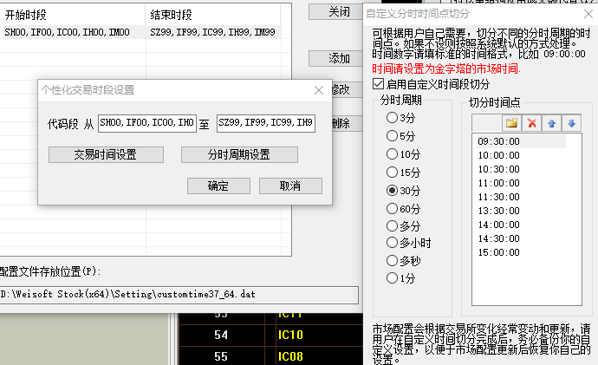Viewport: 598px width, 365px height.
Task: Toggle 启用自定义时间段切分 checkbox
Action: point(378,84)
